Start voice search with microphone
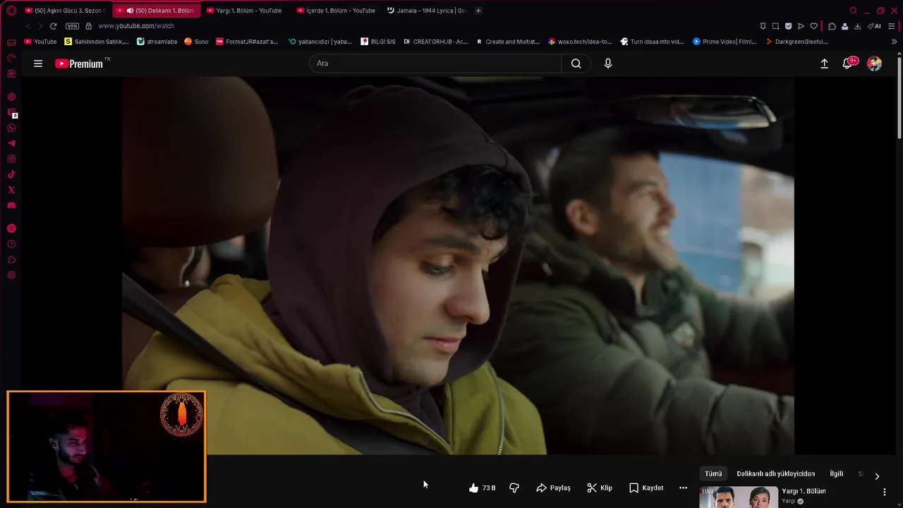 [608, 64]
